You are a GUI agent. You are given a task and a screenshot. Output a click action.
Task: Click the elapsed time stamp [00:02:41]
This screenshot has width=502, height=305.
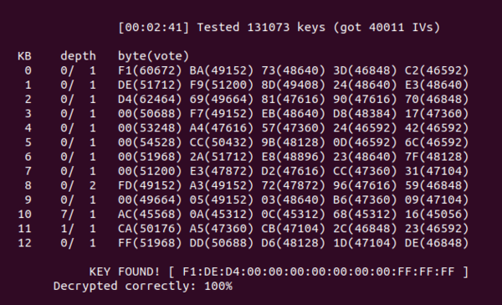[153, 28]
